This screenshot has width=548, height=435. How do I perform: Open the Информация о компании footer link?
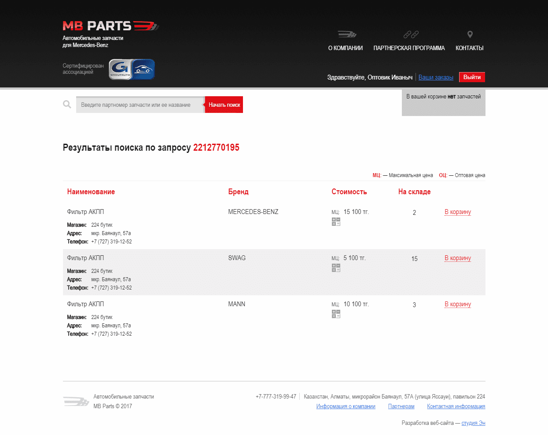tap(346, 406)
